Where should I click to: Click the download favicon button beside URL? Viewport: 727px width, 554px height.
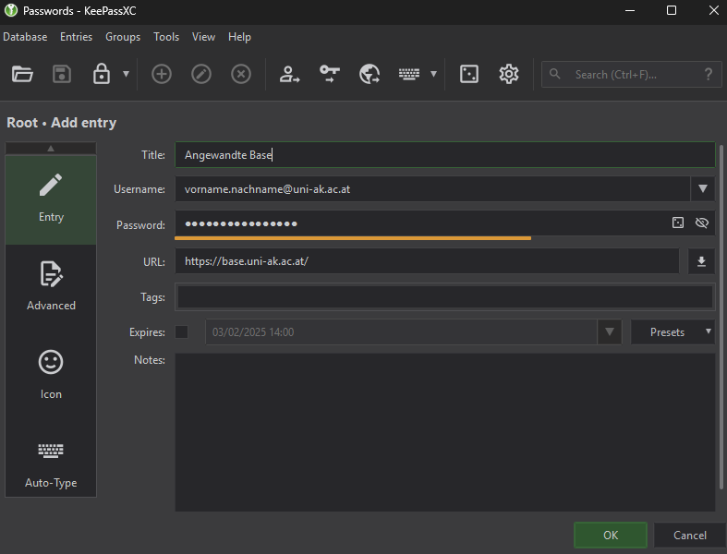(701, 261)
